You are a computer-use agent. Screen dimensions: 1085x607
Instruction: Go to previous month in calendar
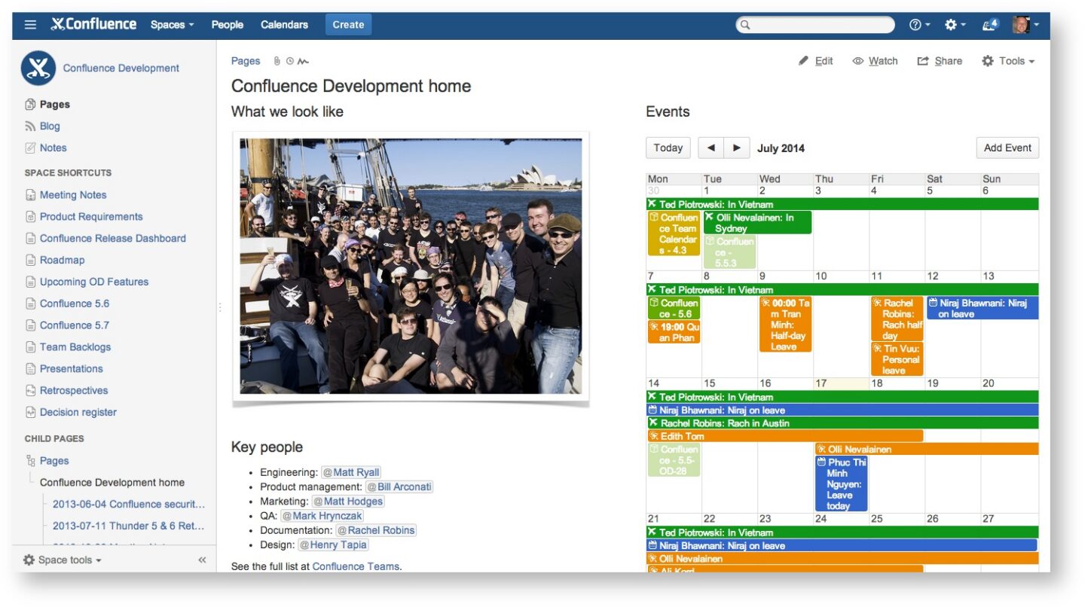pyautogui.click(x=711, y=148)
